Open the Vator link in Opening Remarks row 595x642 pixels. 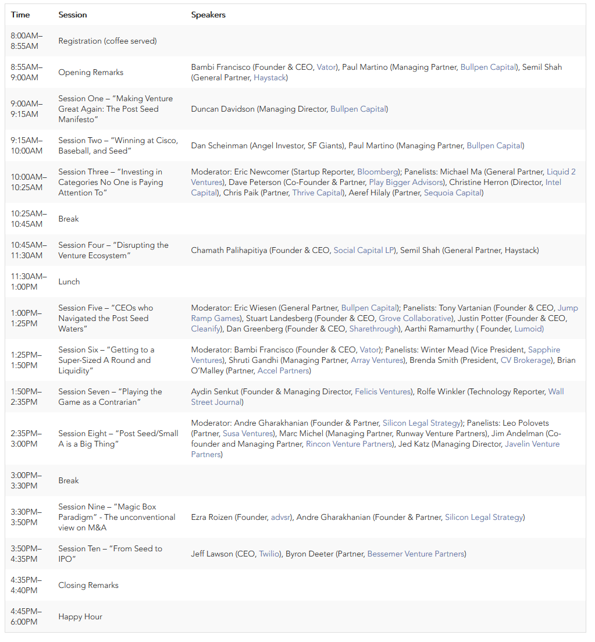(326, 67)
